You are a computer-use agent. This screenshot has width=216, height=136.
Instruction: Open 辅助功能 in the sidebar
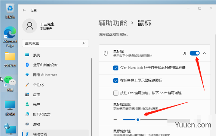point(55,133)
